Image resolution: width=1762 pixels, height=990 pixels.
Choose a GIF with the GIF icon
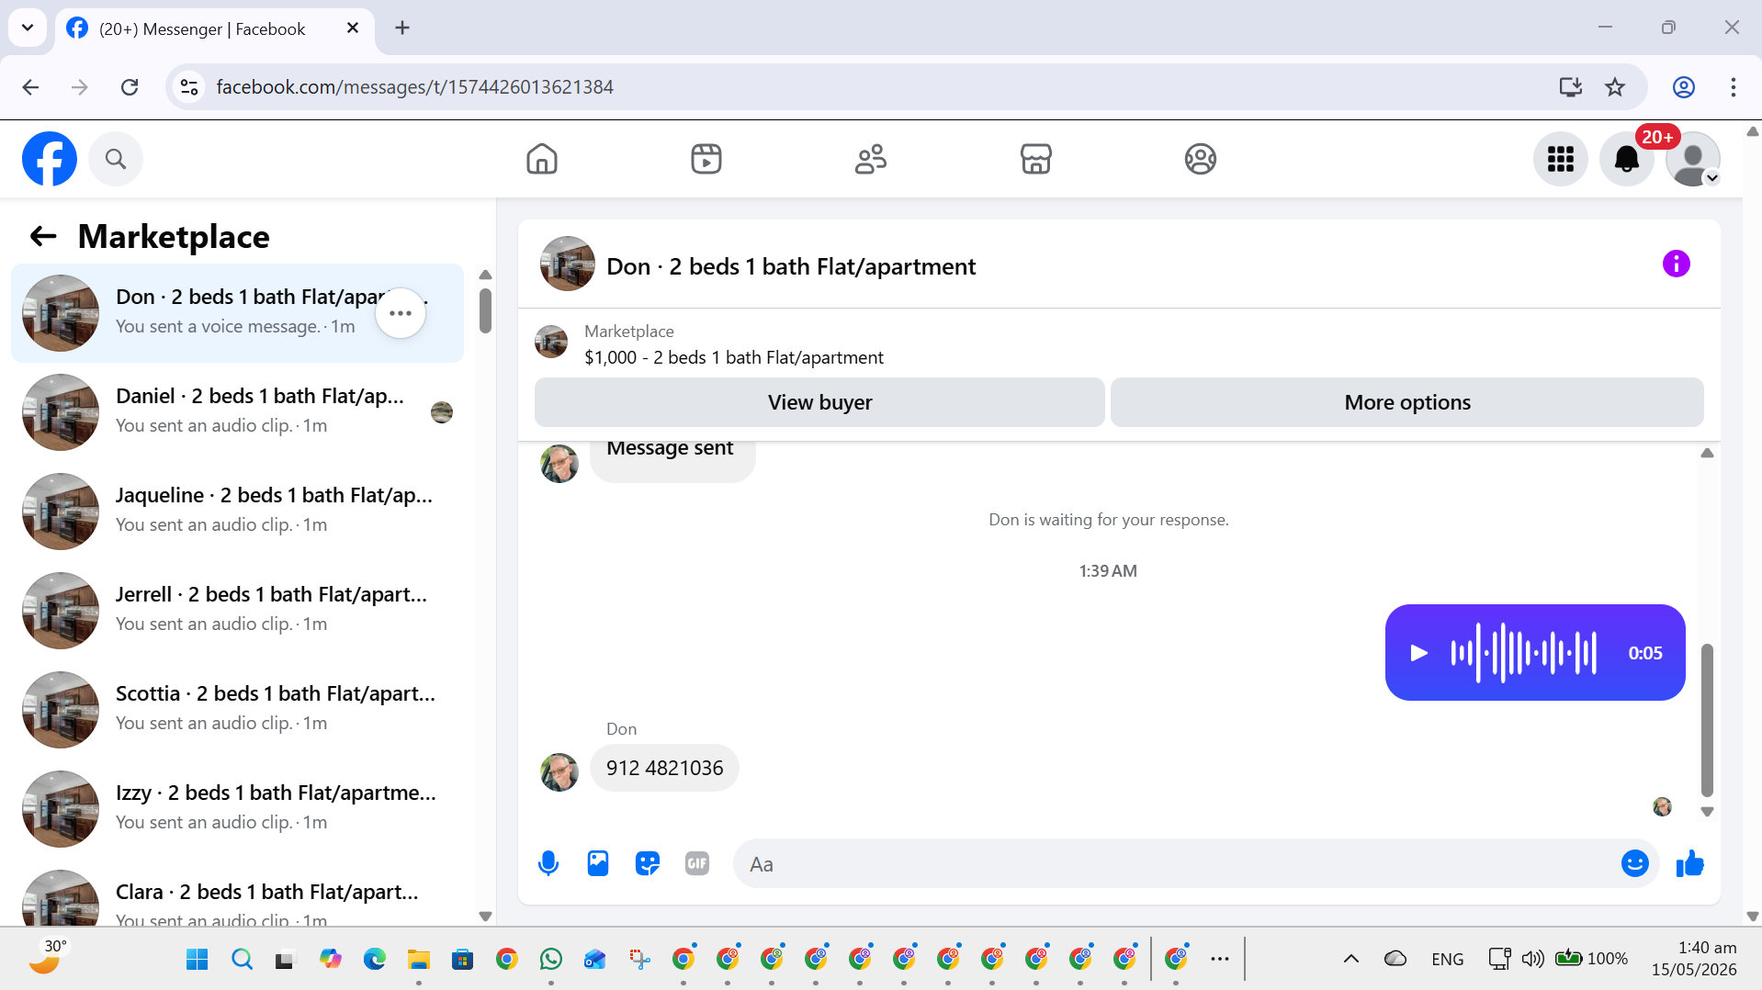click(697, 863)
